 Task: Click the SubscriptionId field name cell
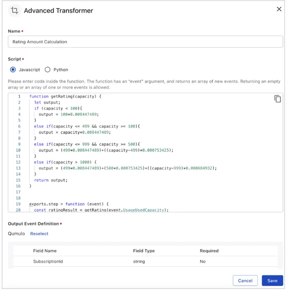(x=48, y=261)
